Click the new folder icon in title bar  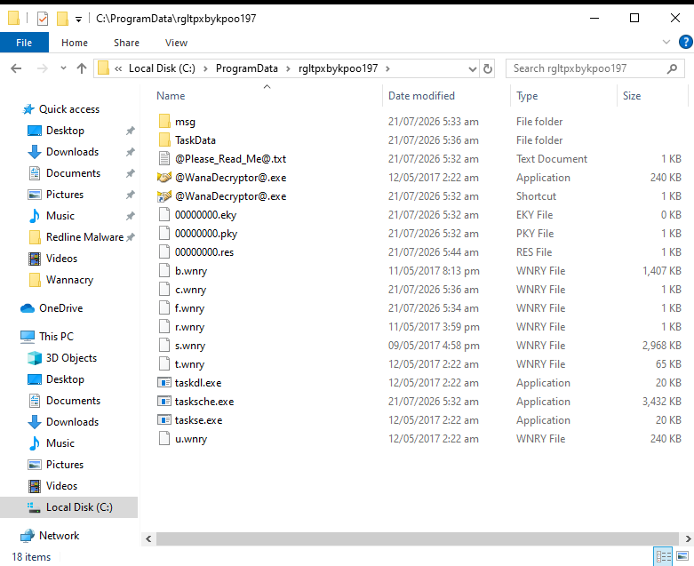click(x=62, y=19)
